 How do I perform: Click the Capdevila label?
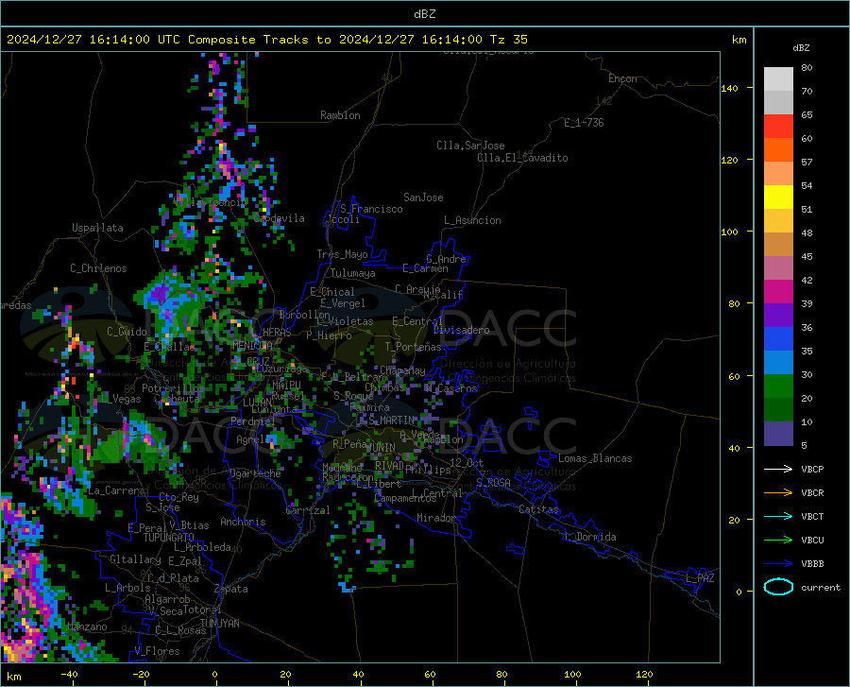pyautogui.click(x=280, y=218)
